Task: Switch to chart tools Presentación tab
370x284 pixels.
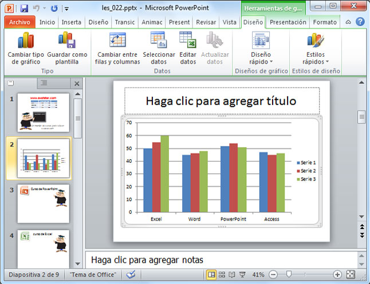Action: click(288, 22)
